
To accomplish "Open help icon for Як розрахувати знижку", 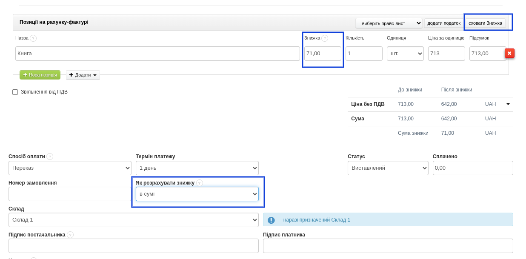I will point(200,183).
